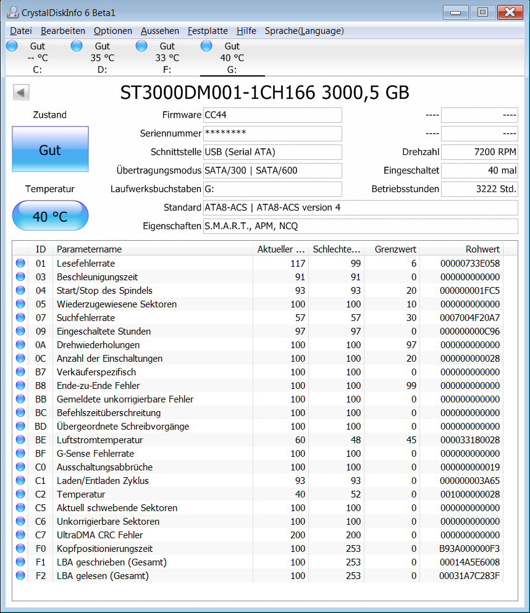This screenshot has width=530, height=613.
Task: Select the G: drive status orb
Action: pos(206,46)
